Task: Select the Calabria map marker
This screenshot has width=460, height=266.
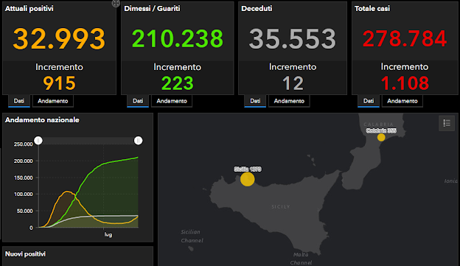Action: 381,137
